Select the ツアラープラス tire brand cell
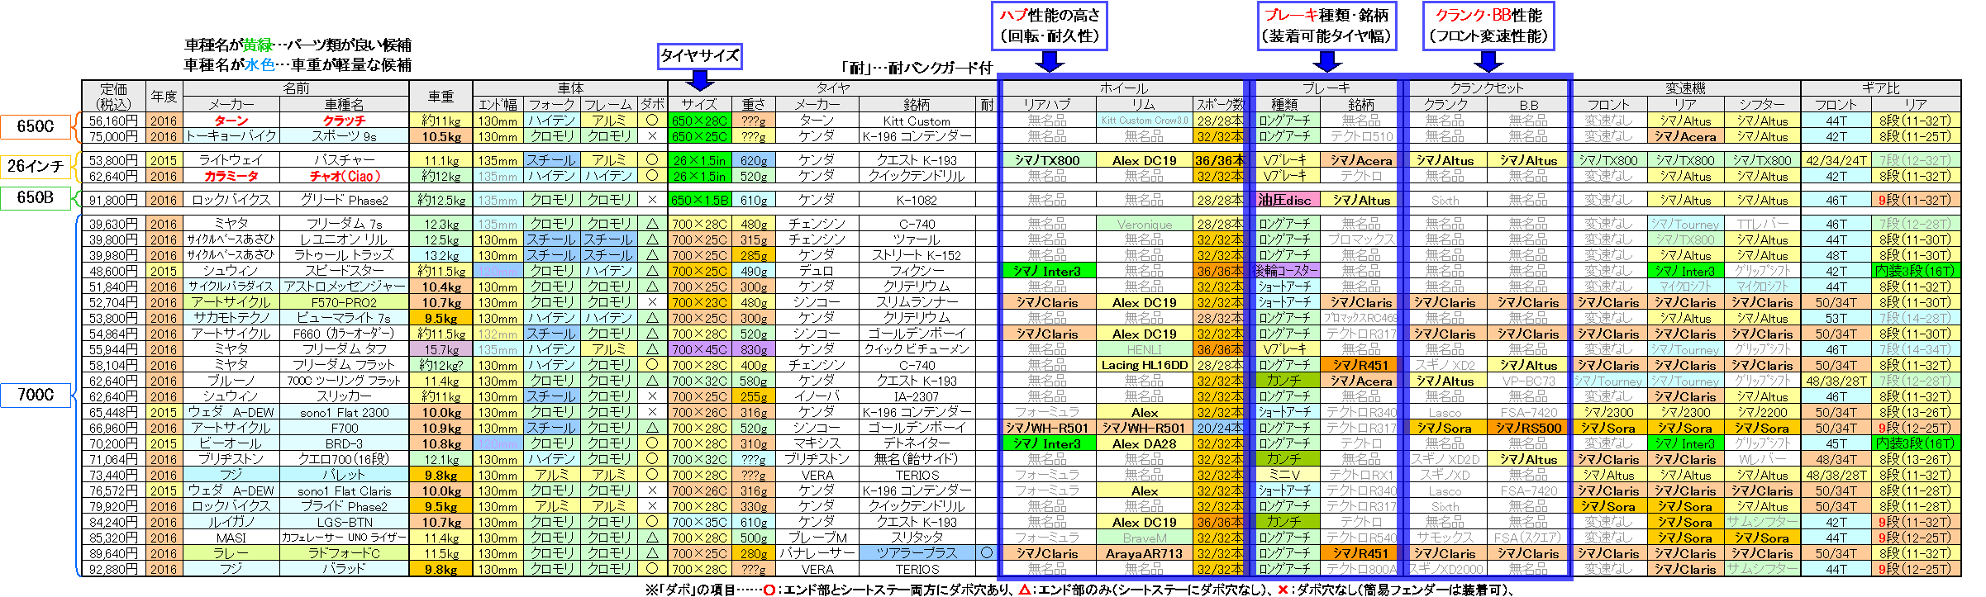This screenshot has width=1986, height=597. 917,553
